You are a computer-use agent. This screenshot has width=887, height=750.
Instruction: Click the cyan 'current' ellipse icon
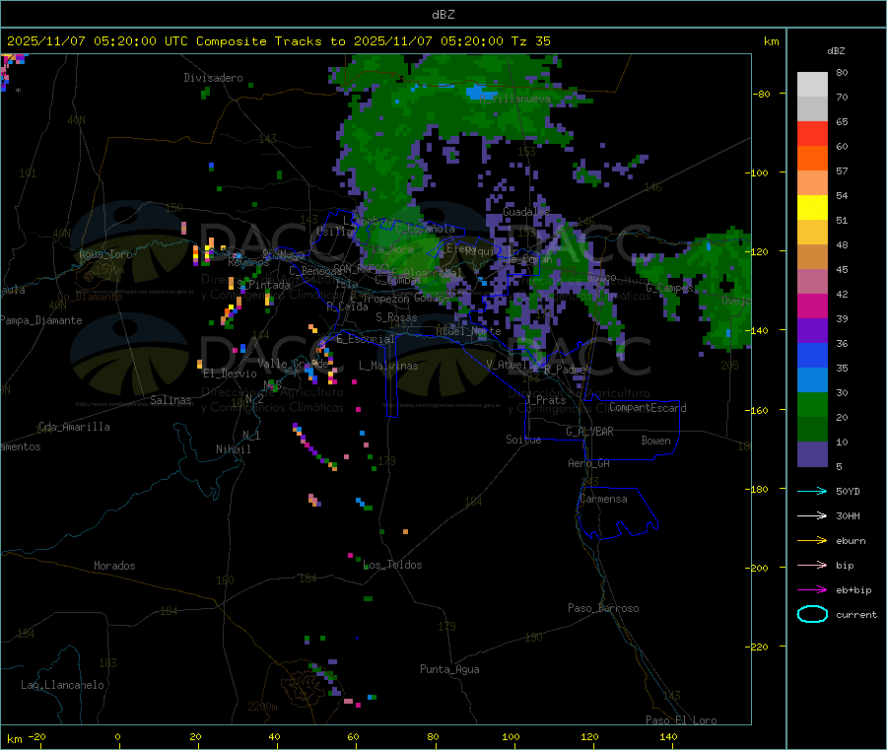tap(812, 614)
